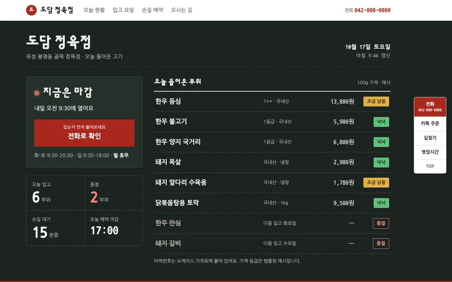Viewport: 452px width, 282px height.
Task: Click 영업시간 in floating sidebar
Action: tap(430, 152)
